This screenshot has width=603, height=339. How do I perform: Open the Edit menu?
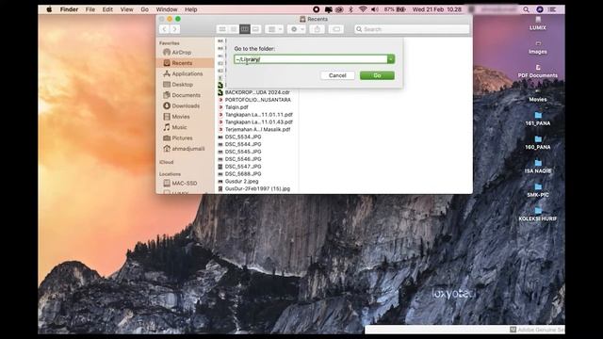tap(107, 9)
